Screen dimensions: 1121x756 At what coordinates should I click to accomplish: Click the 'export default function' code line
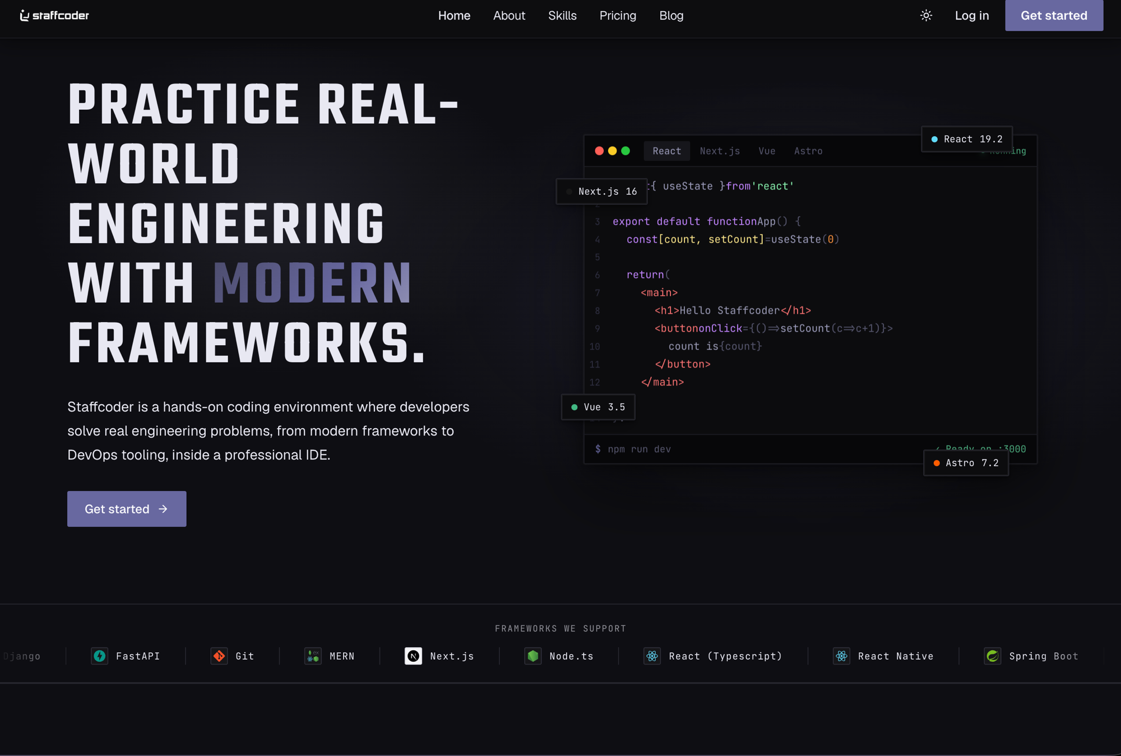click(x=706, y=221)
